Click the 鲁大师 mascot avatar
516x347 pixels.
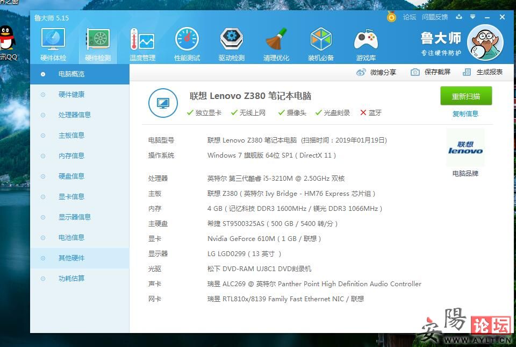(x=485, y=42)
